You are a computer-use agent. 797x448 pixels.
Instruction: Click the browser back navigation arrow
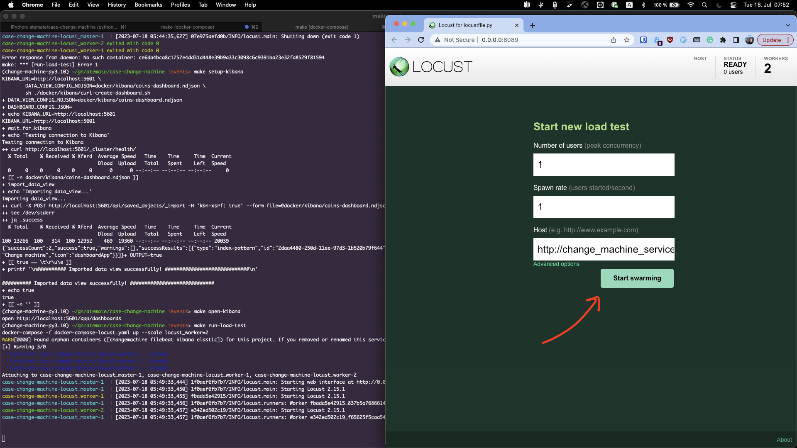[x=394, y=39]
